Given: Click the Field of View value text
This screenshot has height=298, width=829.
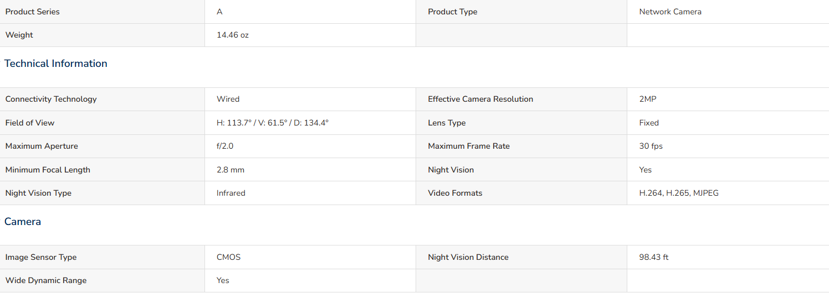Looking at the screenshot, I should [x=273, y=123].
